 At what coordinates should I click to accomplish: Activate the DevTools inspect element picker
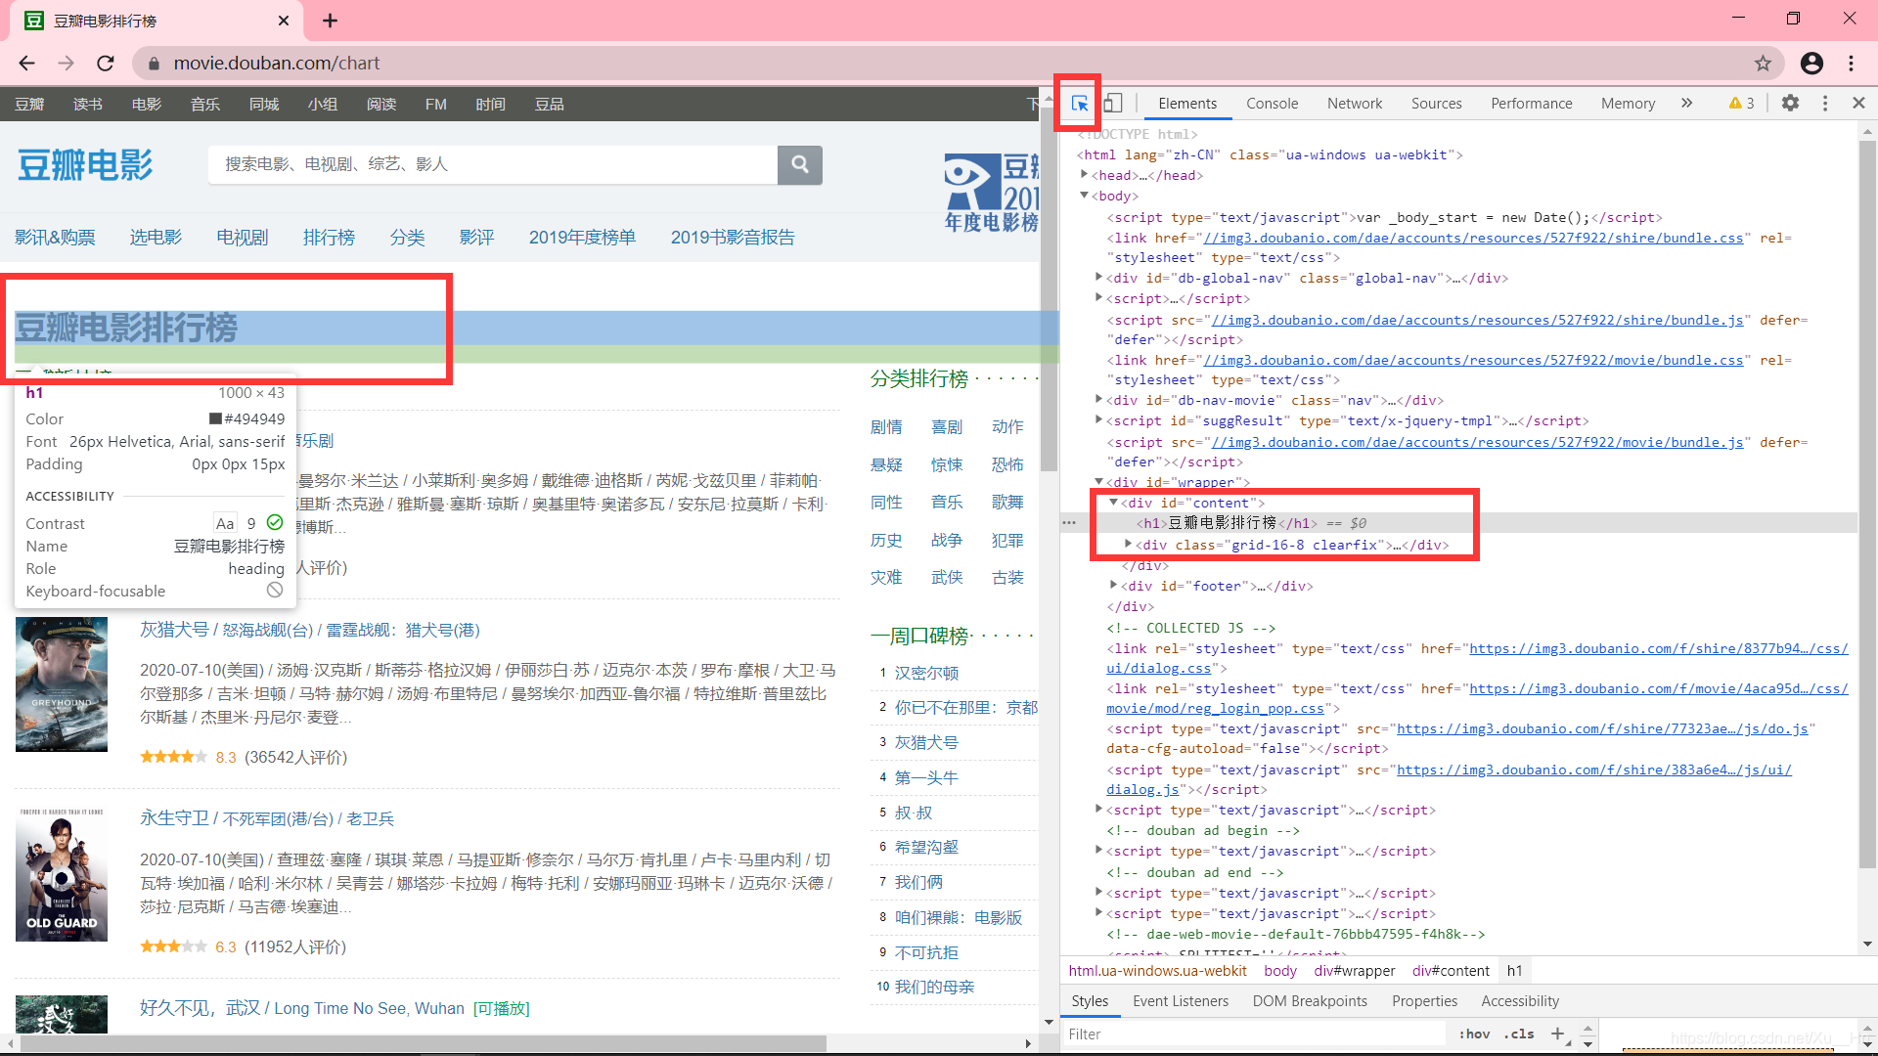tap(1079, 103)
